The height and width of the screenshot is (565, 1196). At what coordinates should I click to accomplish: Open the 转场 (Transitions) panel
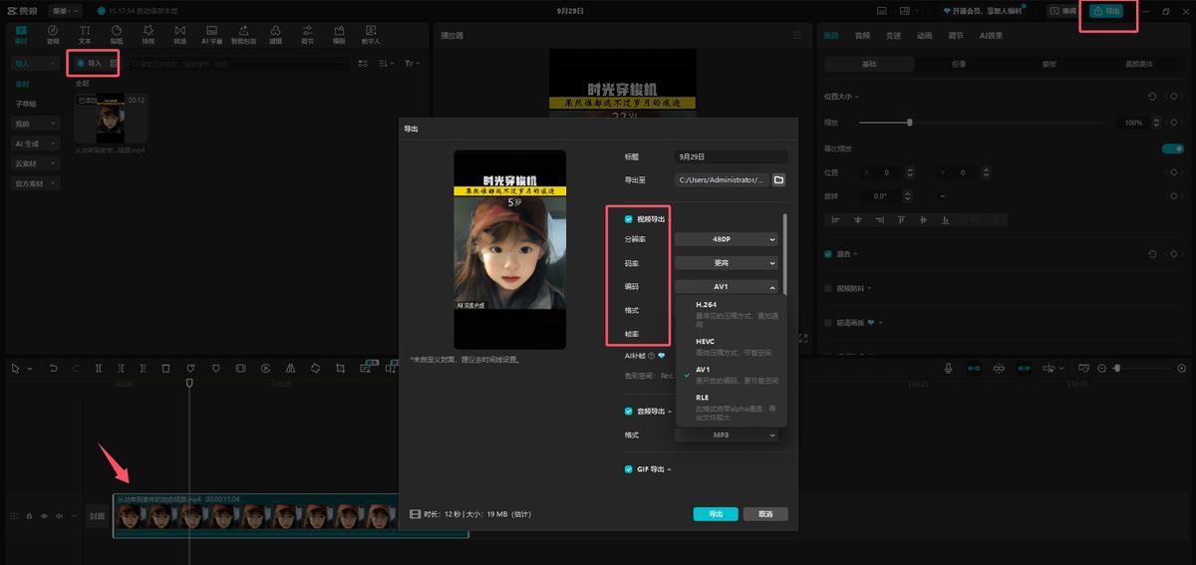(x=180, y=35)
